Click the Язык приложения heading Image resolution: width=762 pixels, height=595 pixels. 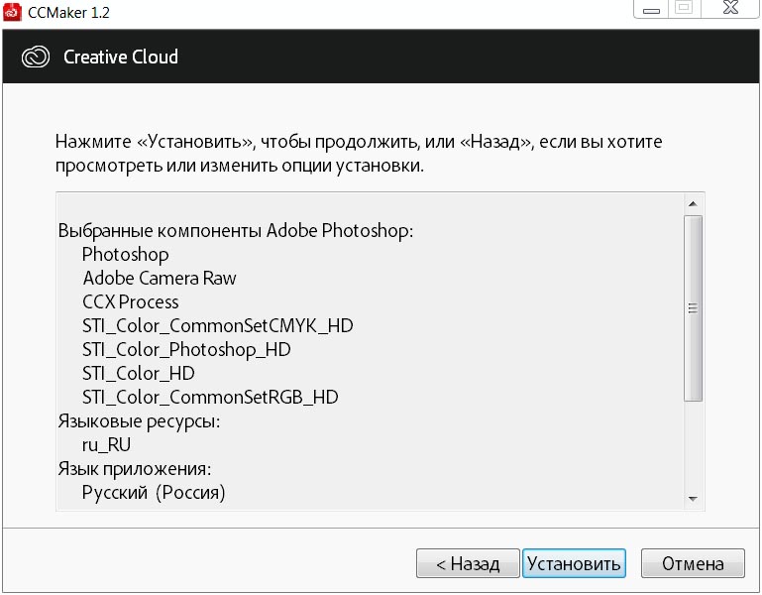[135, 469]
